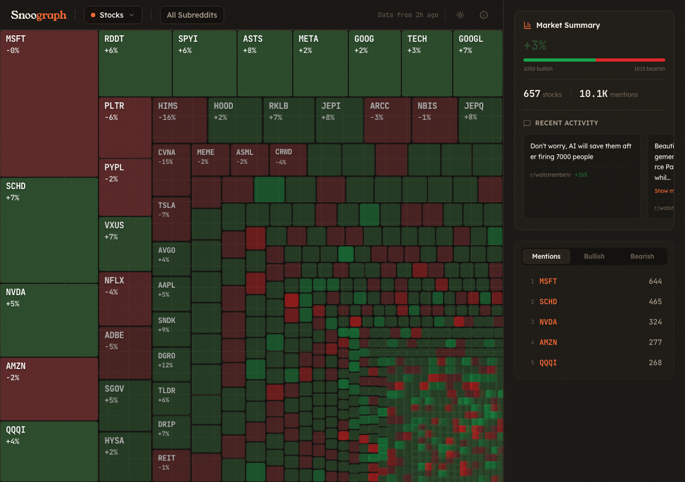The width and height of the screenshot is (685, 482).
Task: Click the Snoograph logo
Action: [39, 15]
